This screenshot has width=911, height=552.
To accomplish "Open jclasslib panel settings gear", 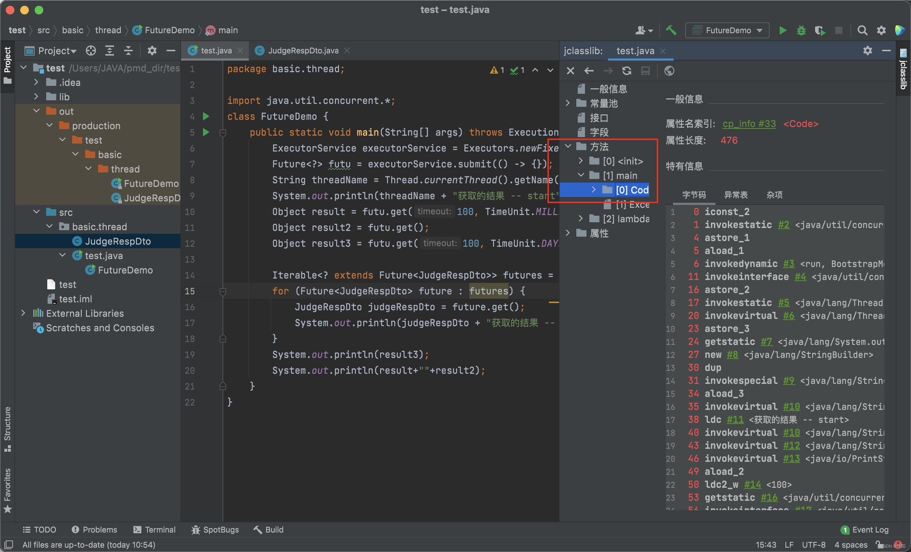I will coord(868,51).
